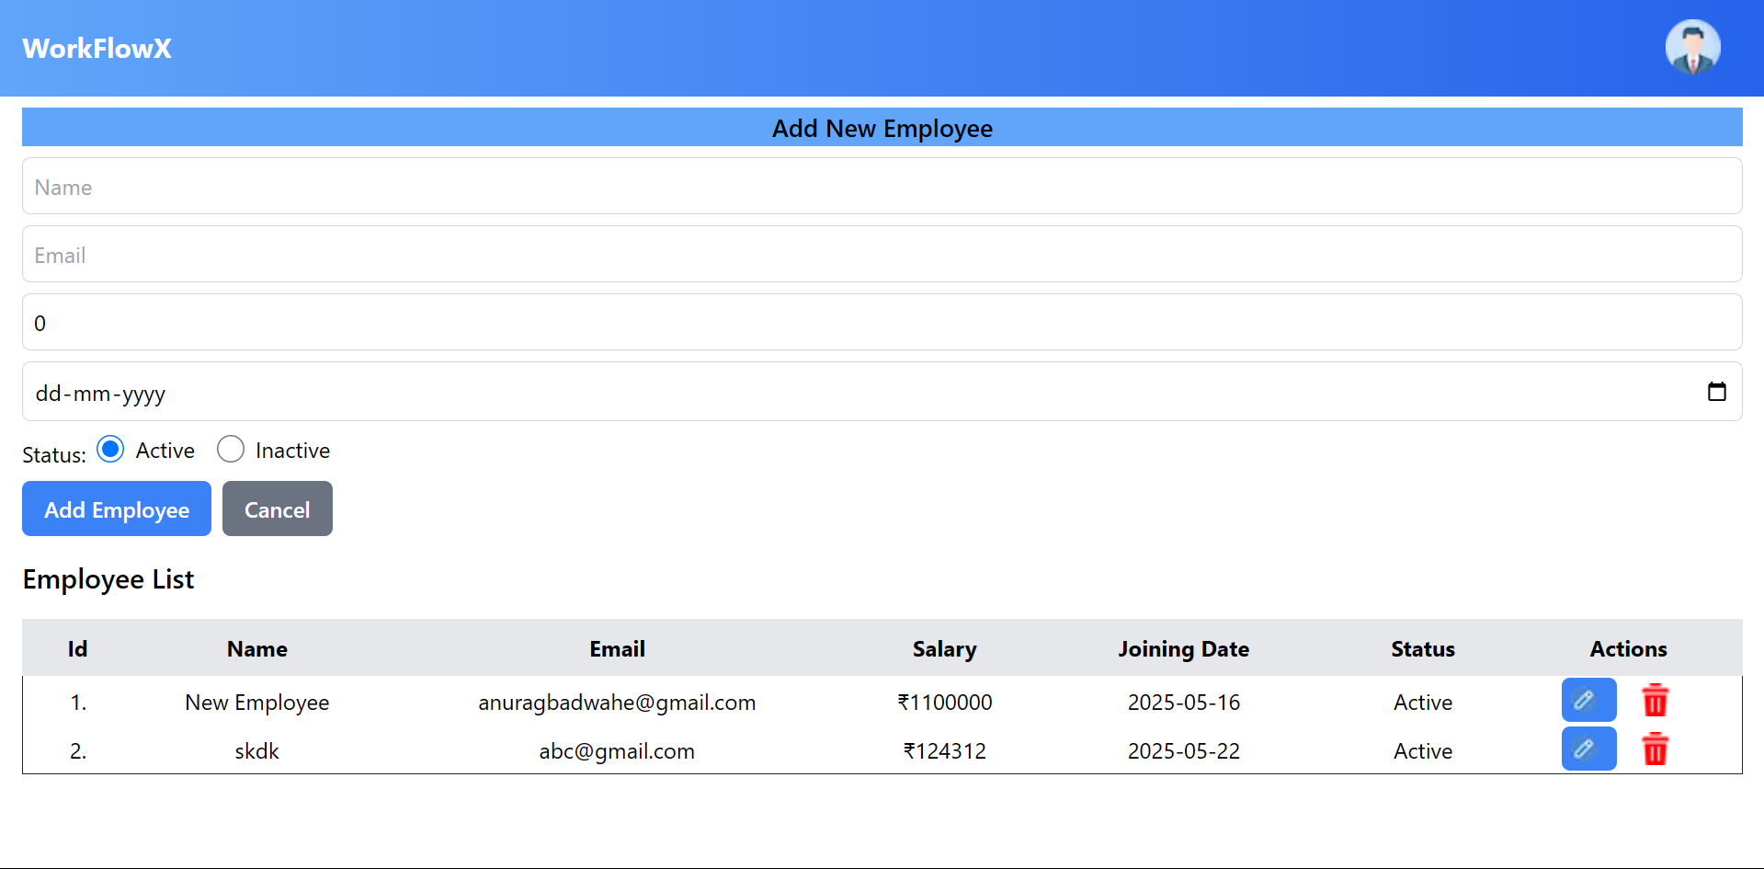Click the dd-mm-yyyy joining date field

tap(827, 393)
